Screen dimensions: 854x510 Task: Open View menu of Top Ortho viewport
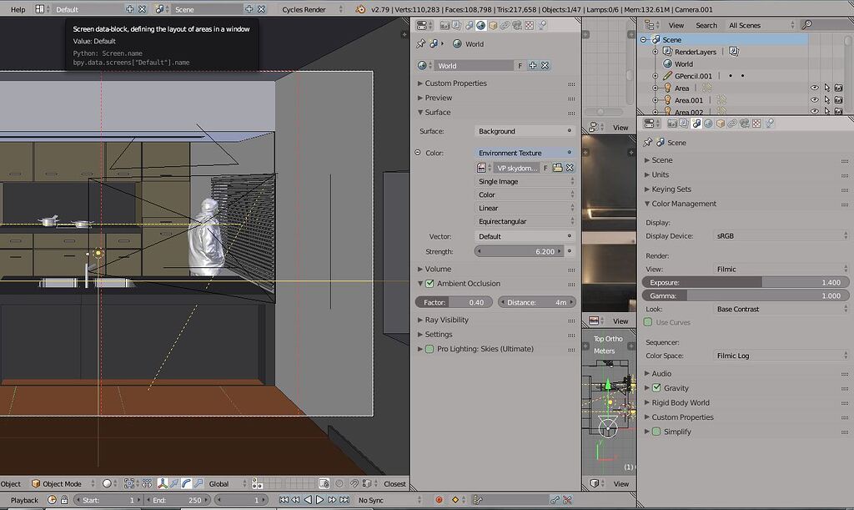[620, 484]
